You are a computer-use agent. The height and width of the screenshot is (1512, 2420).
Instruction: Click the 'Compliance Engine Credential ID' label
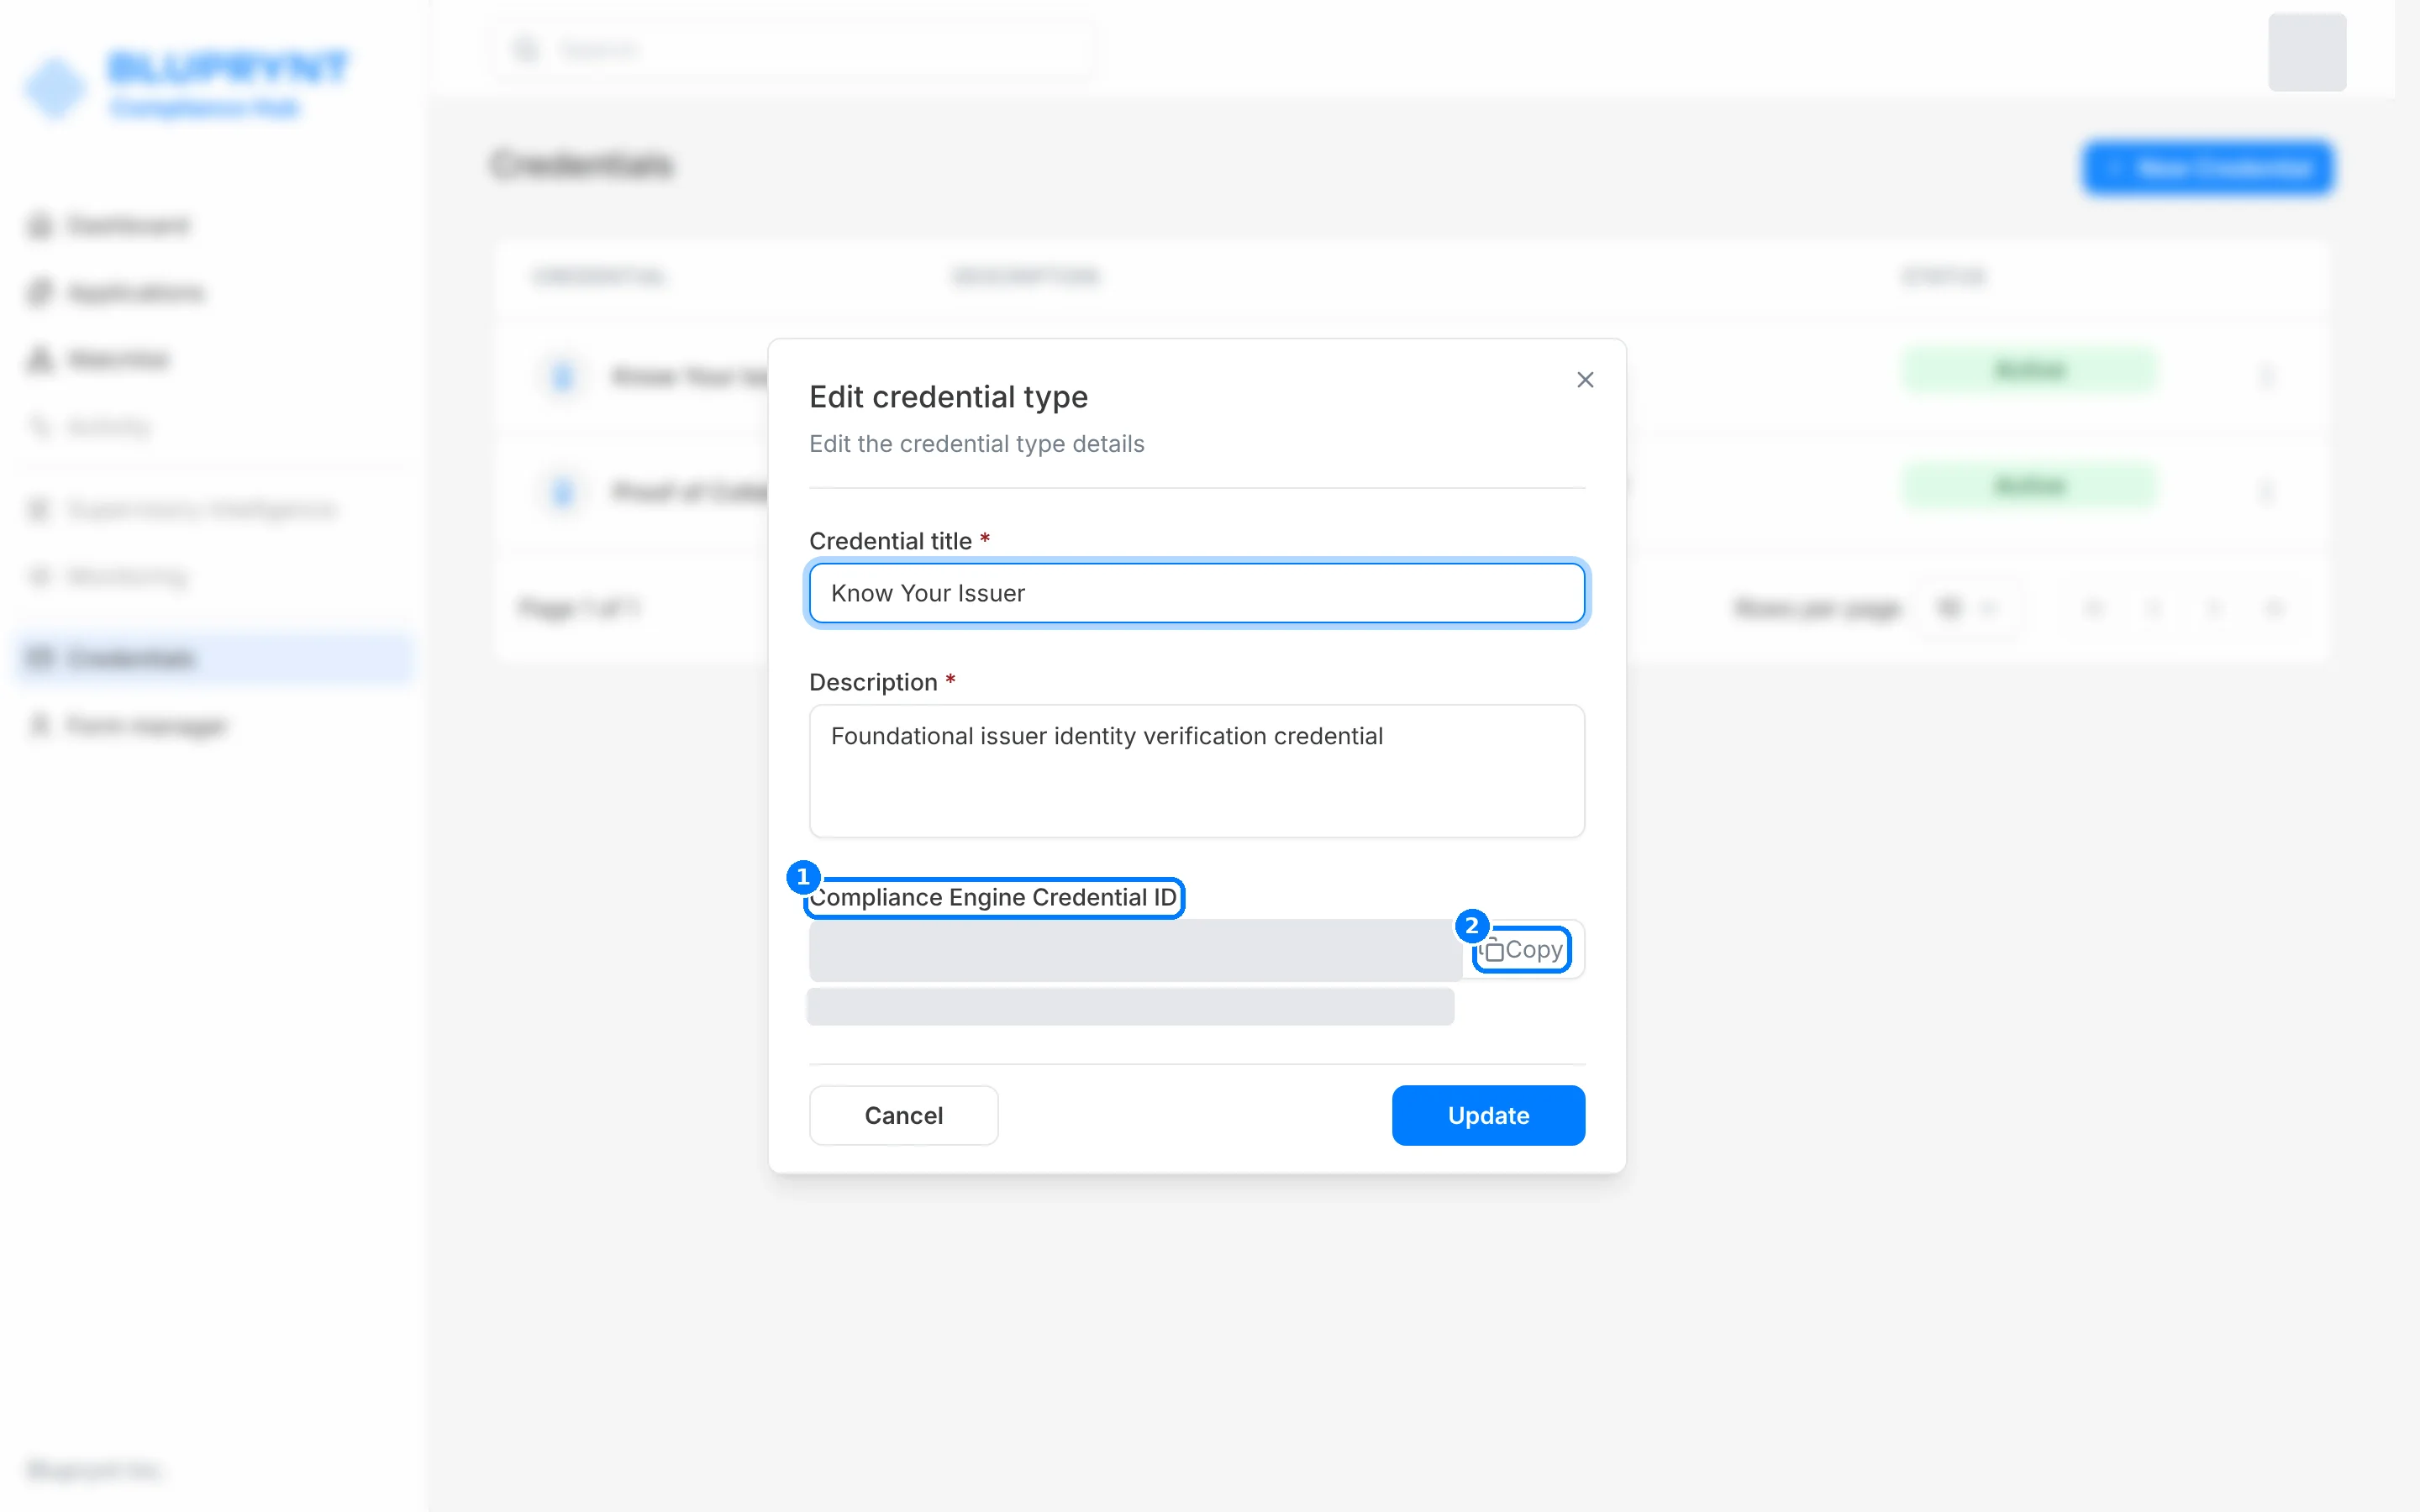pos(994,897)
